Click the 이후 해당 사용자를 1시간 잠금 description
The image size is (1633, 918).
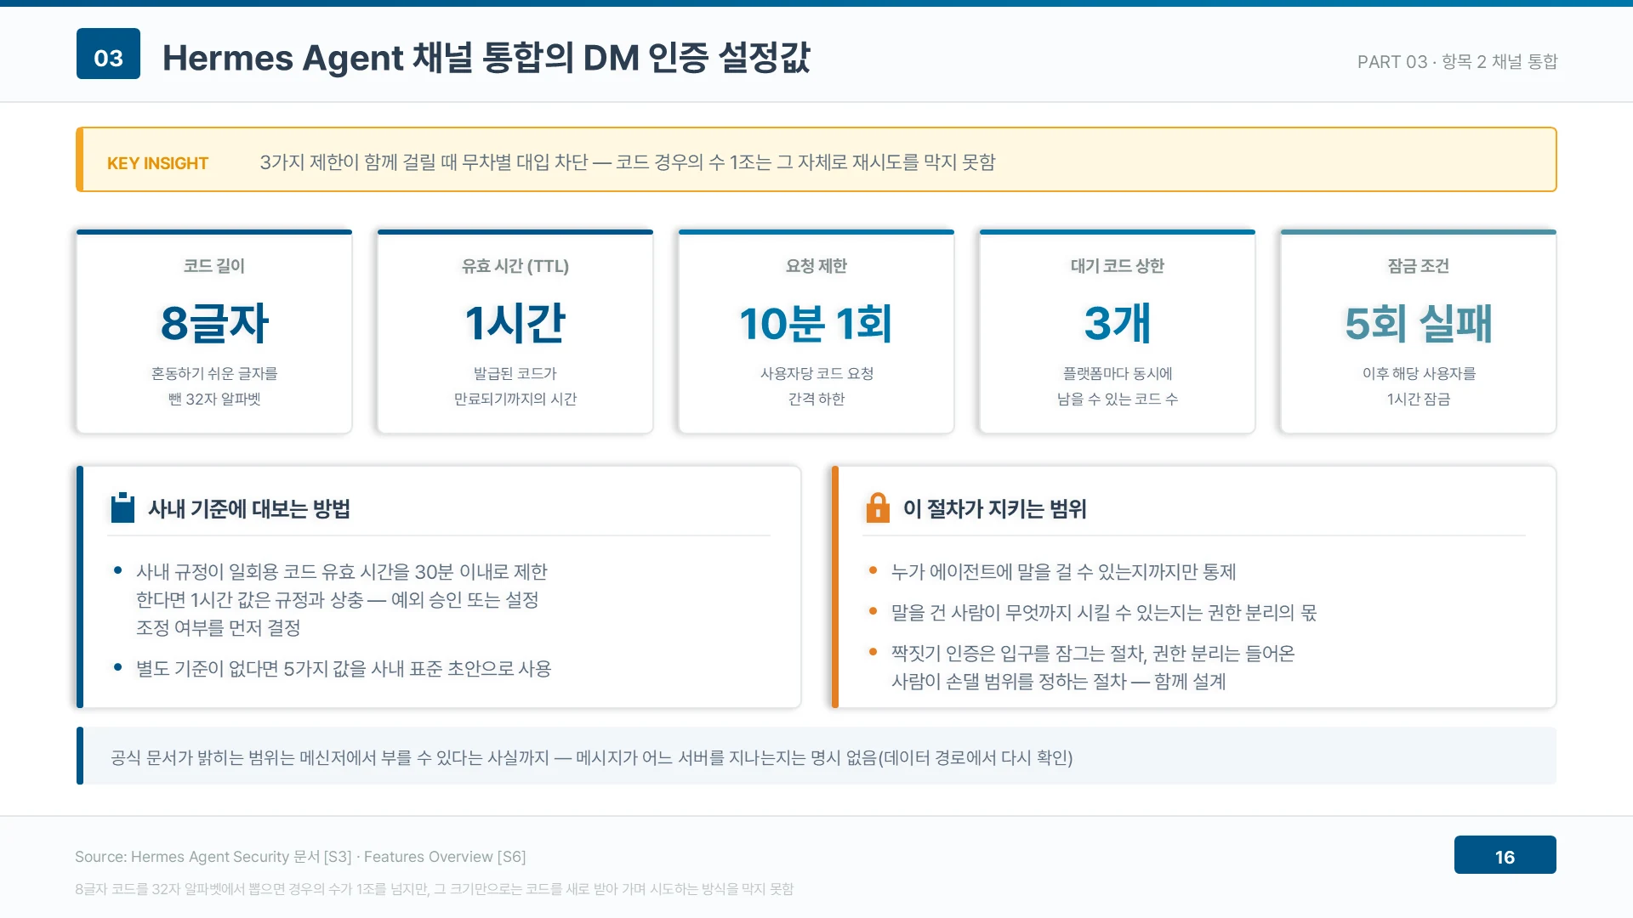click(x=1419, y=386)
